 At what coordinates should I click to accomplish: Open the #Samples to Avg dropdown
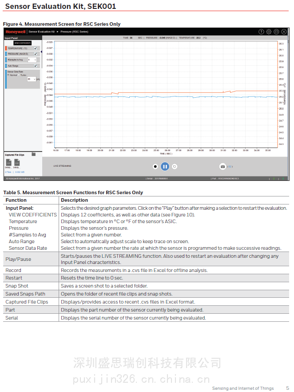tap(32, 60)
